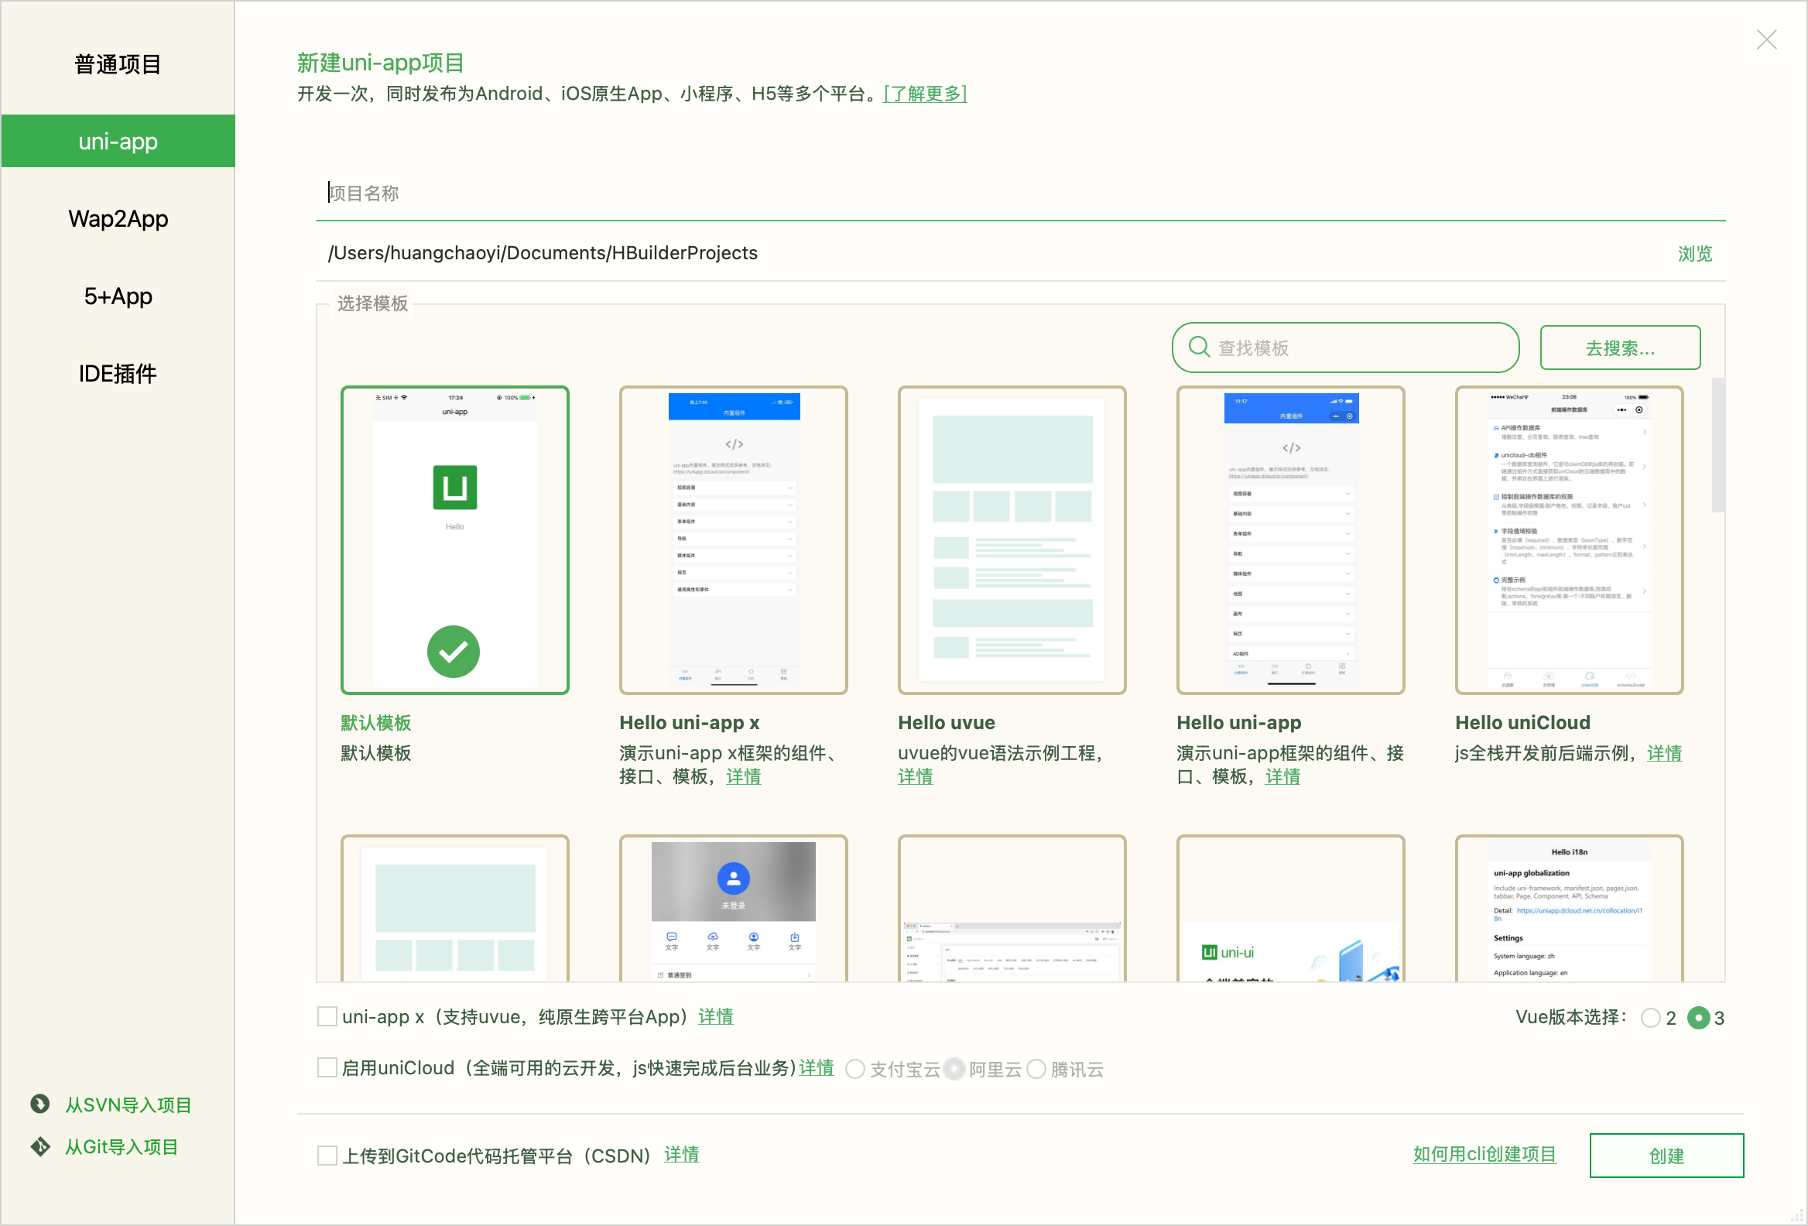This screenshot has height=1226, width=1808.
Task: Choose 腾讯云 radio option
Action: (x=1036, y=1069)
